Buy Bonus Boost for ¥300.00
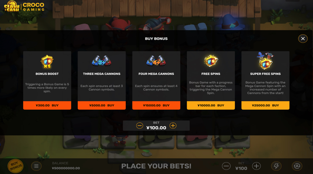The height and width of the screenshot is (174, 313). 47,105
